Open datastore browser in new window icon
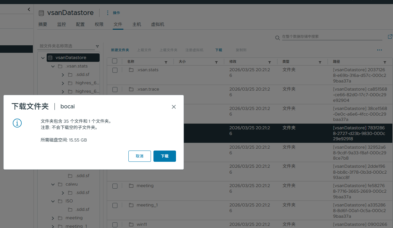Image resolution: width=393 pixels, height=228 pixels. pos(390,37)
